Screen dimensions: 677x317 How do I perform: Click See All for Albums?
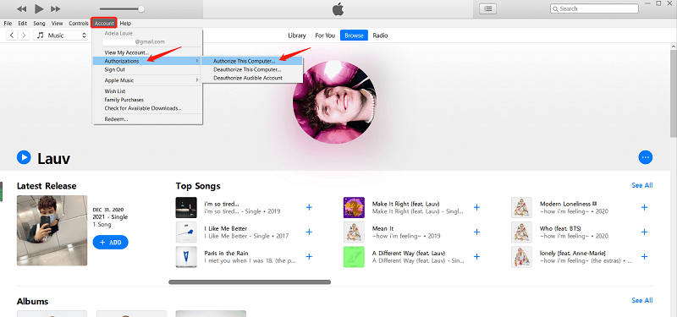642,301
